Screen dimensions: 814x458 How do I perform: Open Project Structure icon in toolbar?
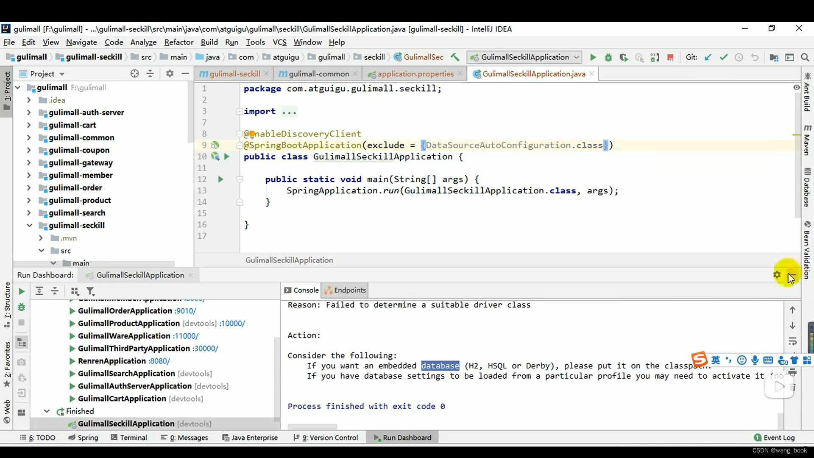pyautogui.click(x=774, y=57)
